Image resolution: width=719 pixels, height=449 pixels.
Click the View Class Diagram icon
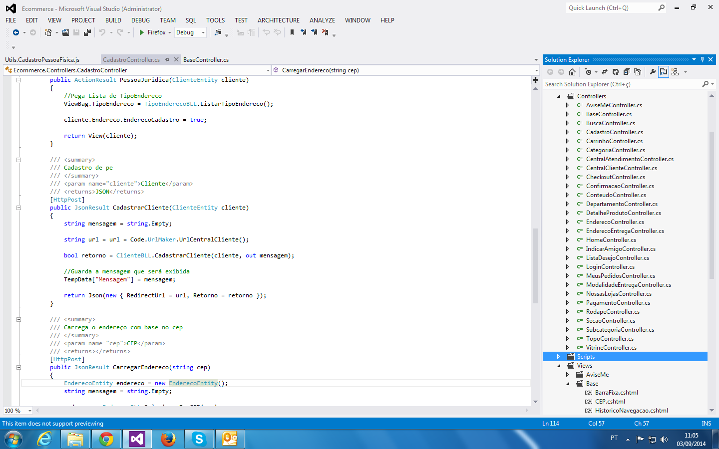click(x=675, y=72)
